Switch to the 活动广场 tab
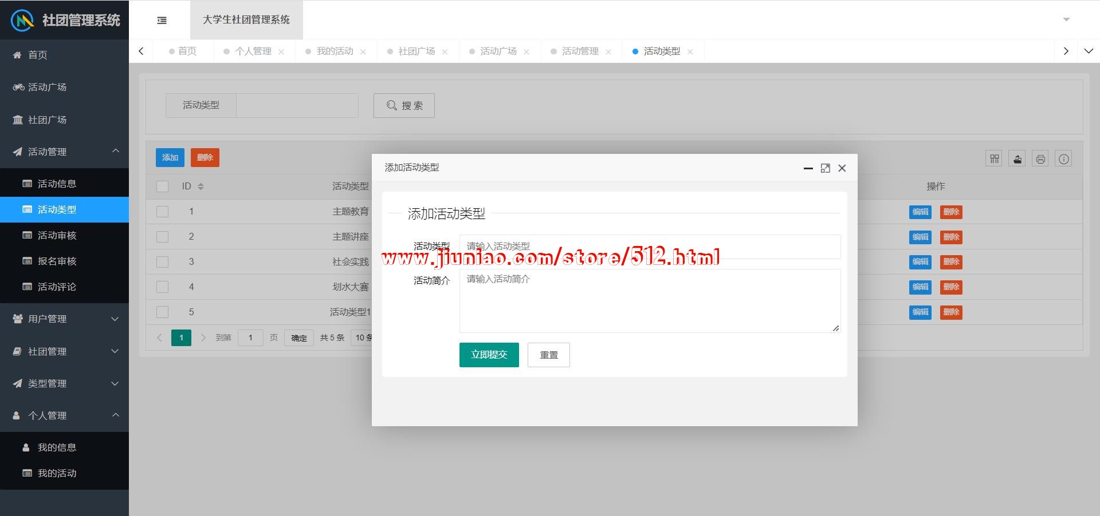1100x516 pixels. pos(498,51)
